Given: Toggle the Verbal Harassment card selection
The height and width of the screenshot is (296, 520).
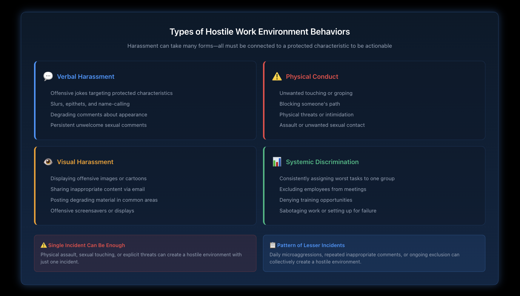Looking at the screenshot, I should [145, 101].
